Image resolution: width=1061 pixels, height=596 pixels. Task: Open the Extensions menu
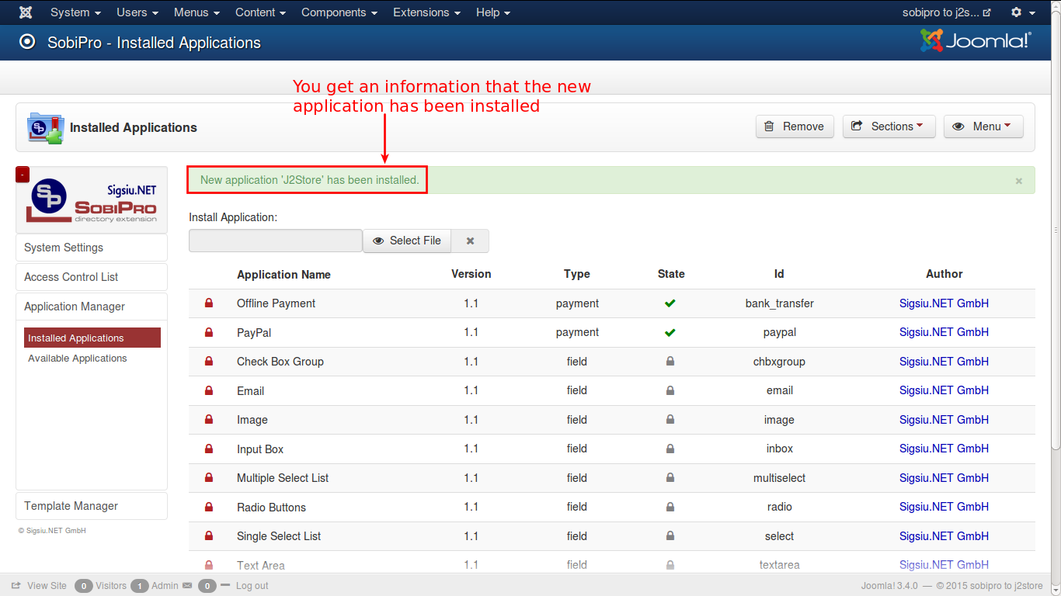coord(426,12)
